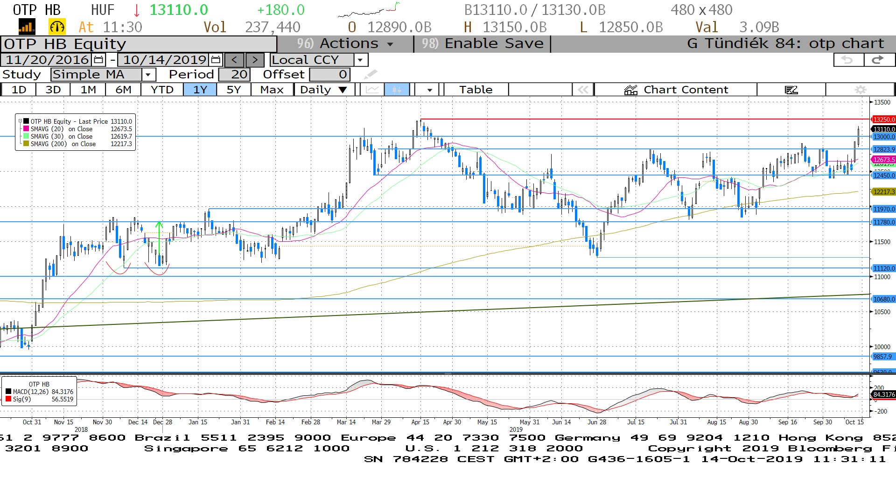Select the 1M range tab
The width and height of the screenshot is (896, 485).
click(x=88, y=90)
